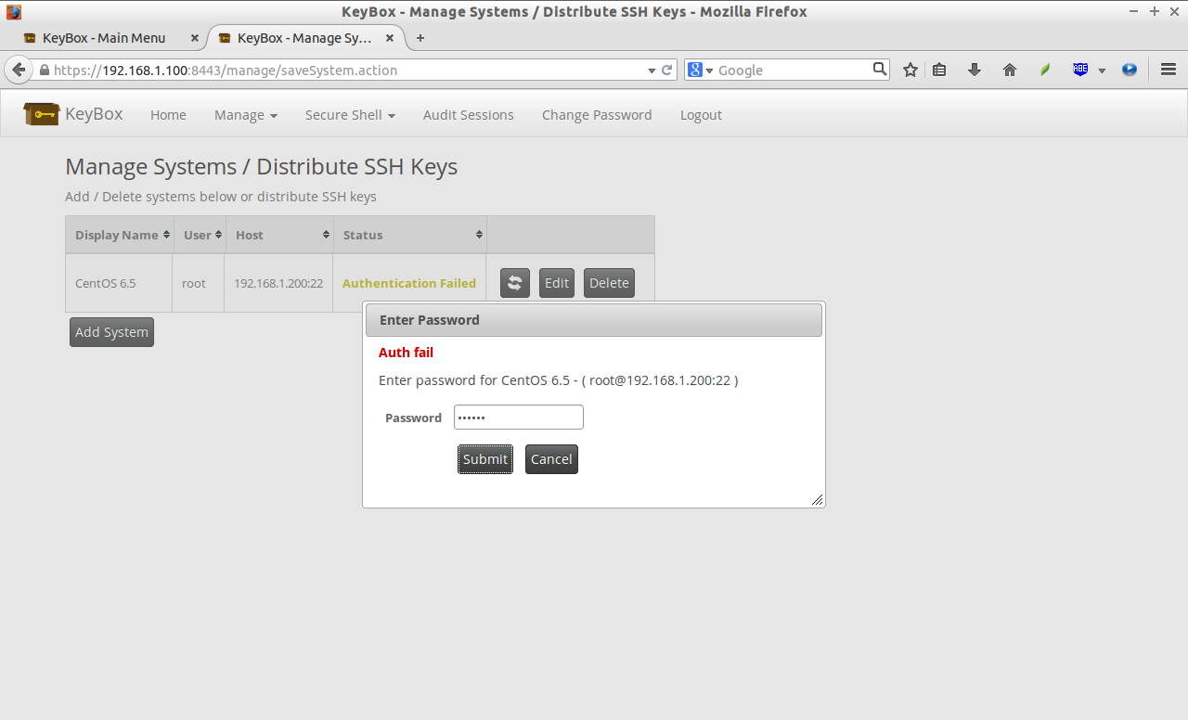Open the bookmarks list icon
The image size is (1188, 720).
(939, 70)
